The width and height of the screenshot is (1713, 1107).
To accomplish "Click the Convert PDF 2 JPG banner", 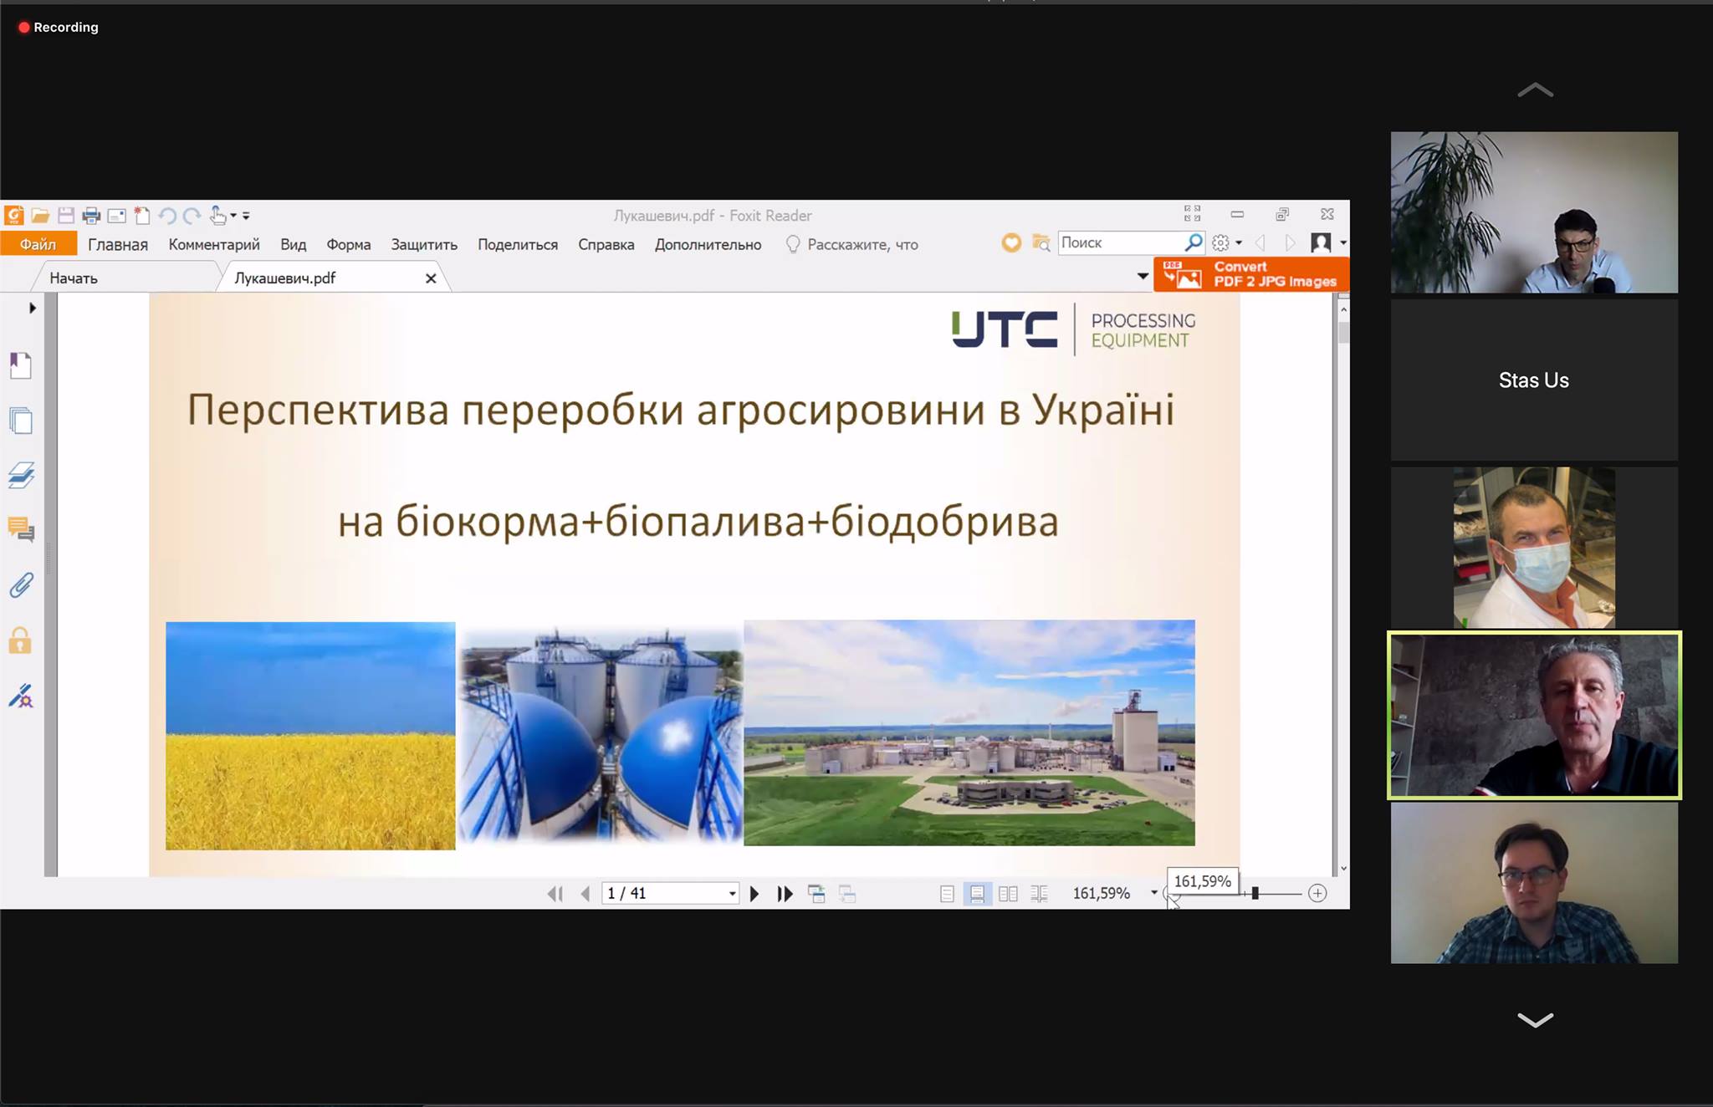I will (1251, 274).
